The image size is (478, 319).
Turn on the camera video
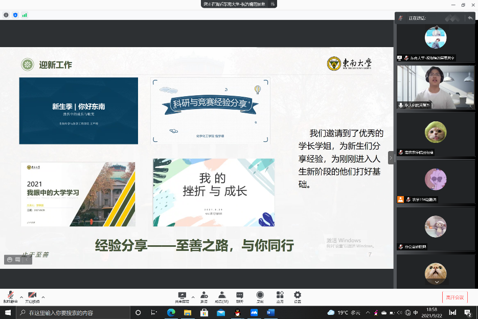coord(32,295)
